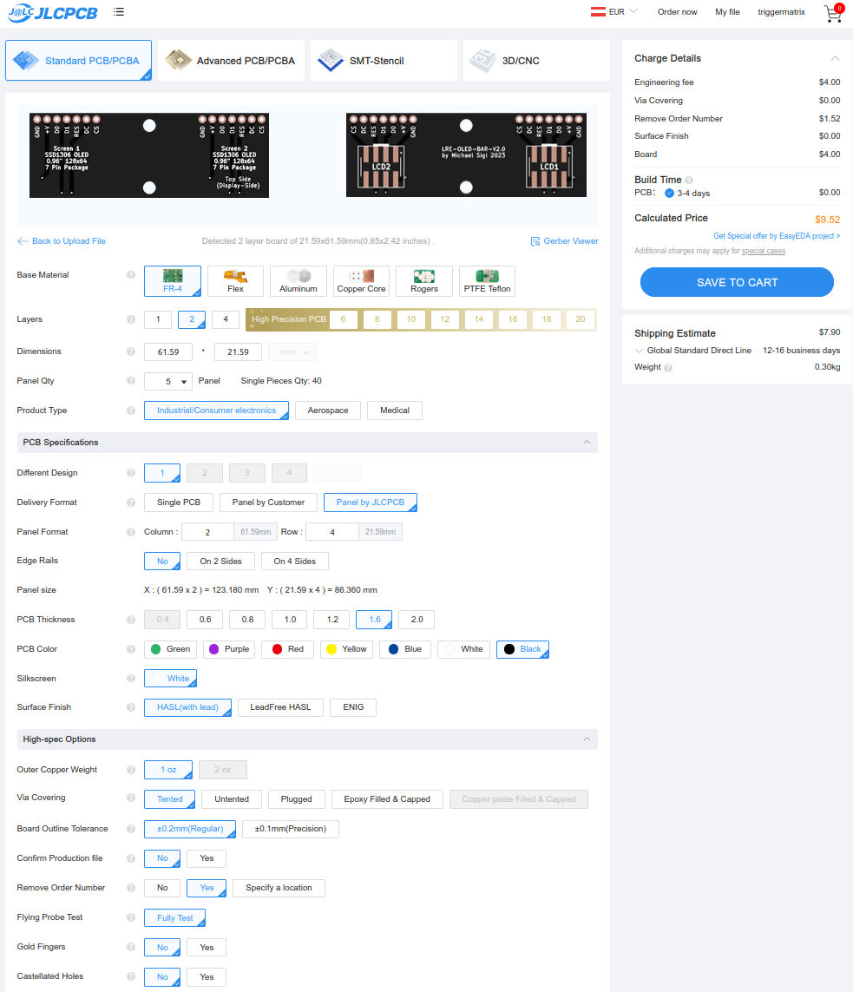This screenshot has height=992, width=853.
Task: Click the help icon beside PCB Thickness
Action: [x=131, y=620]
